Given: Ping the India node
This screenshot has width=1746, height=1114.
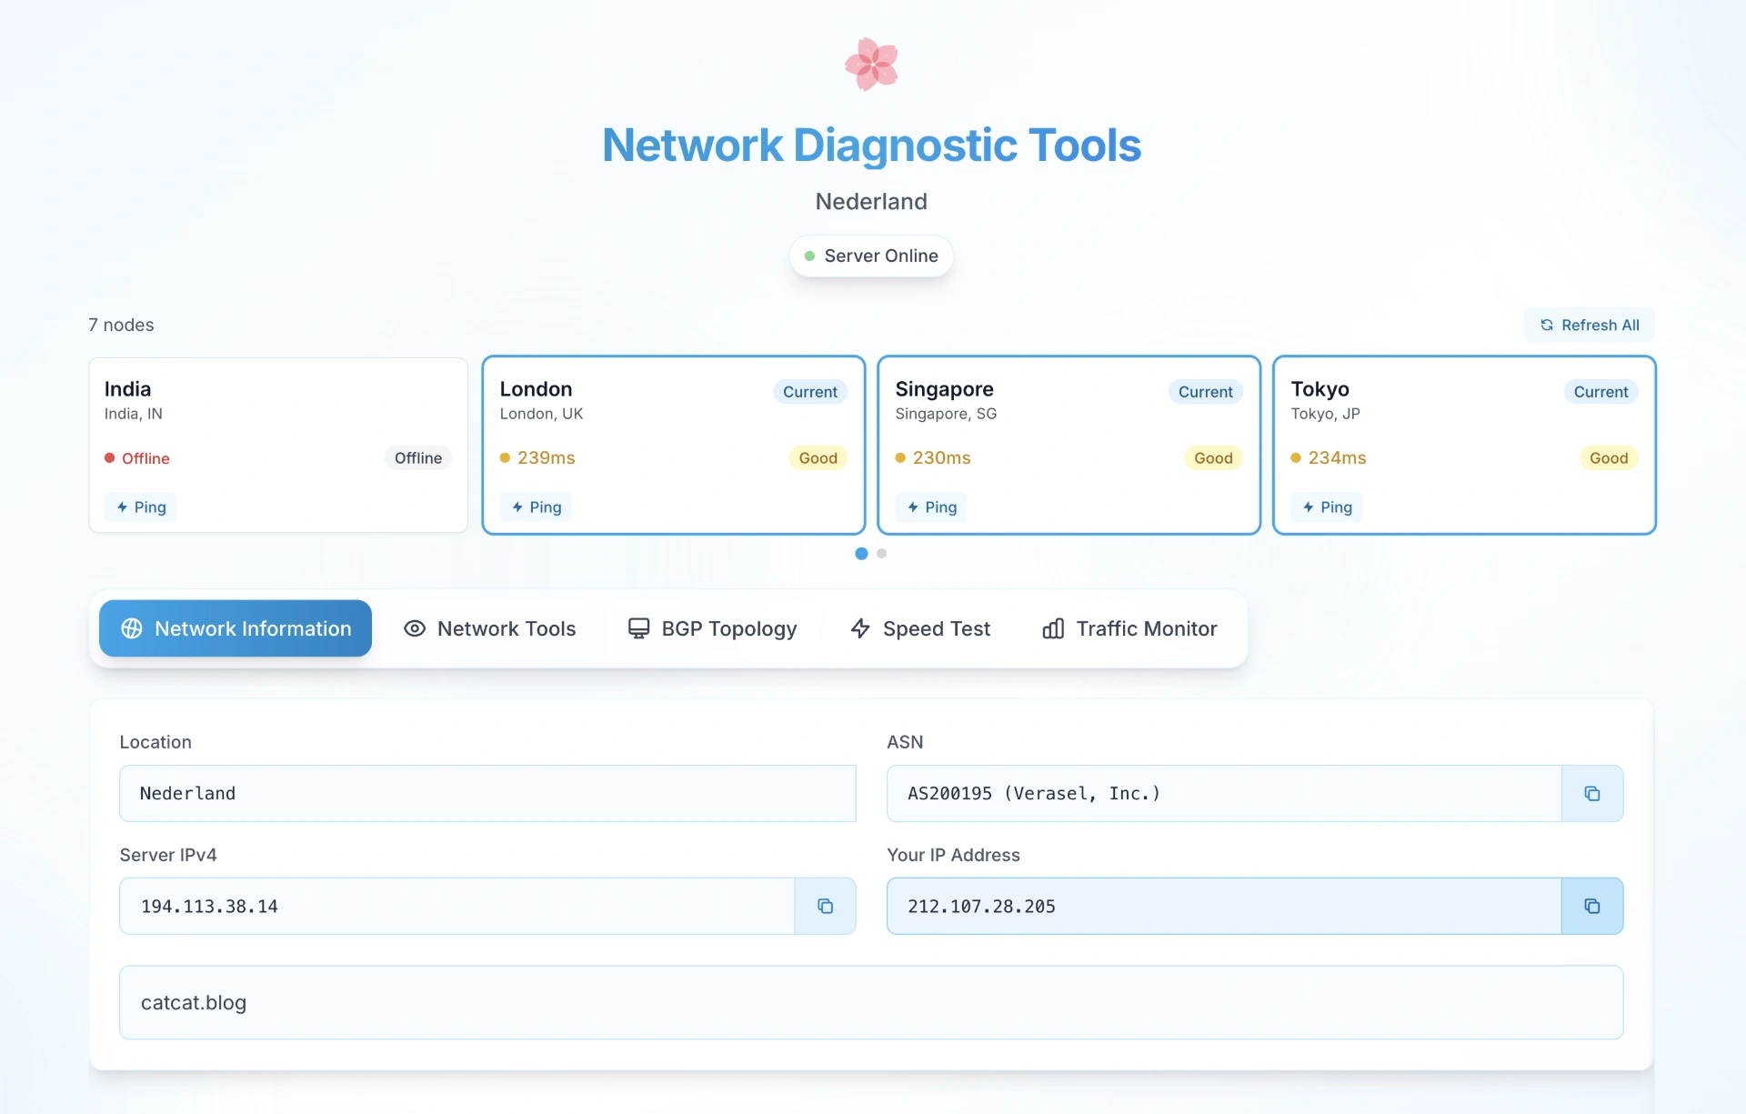Looking at the screenshot, I should [141, 507].
